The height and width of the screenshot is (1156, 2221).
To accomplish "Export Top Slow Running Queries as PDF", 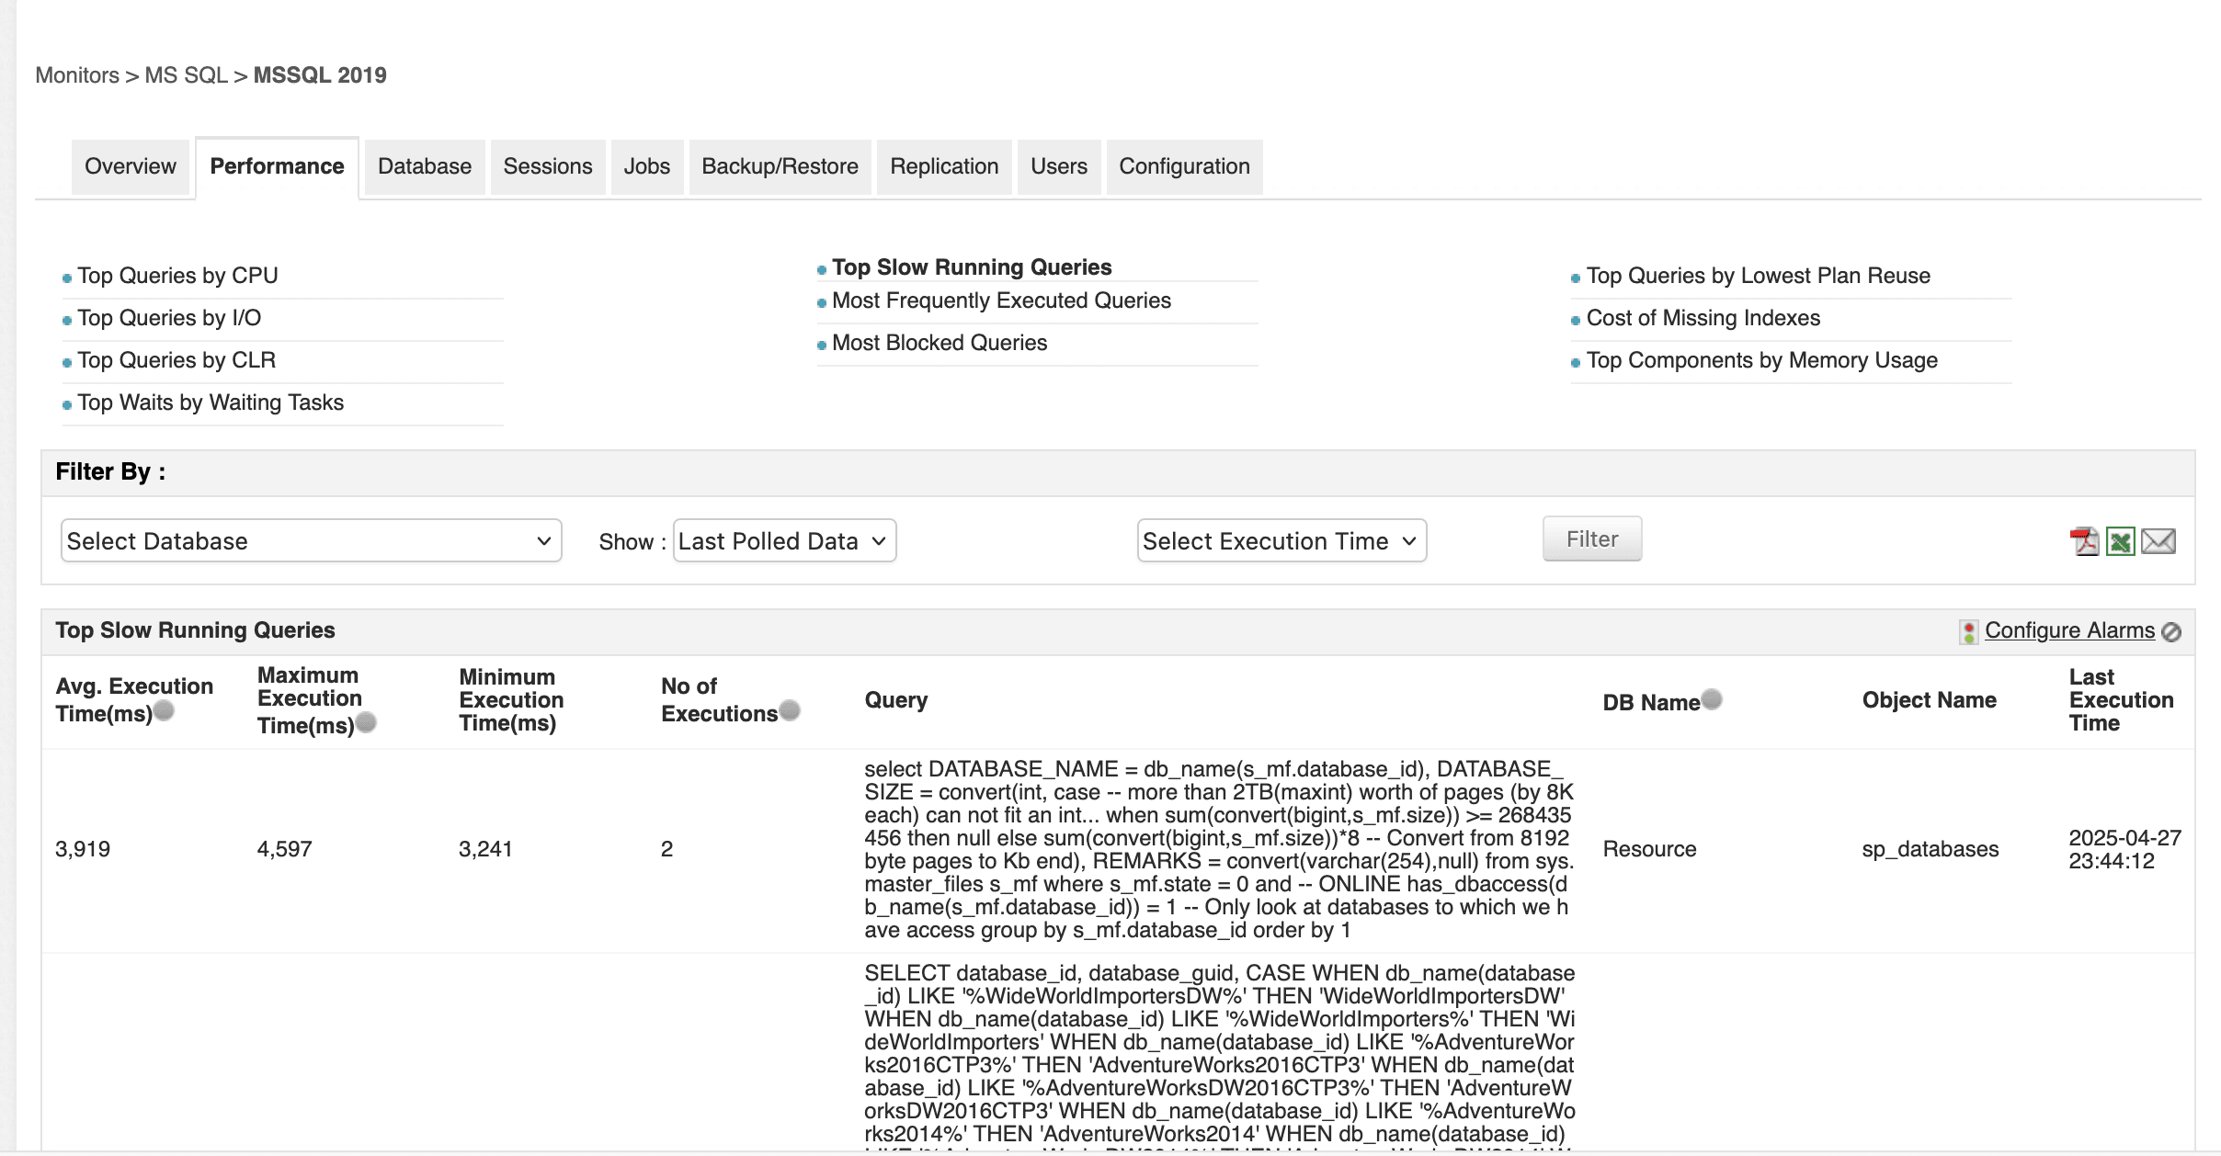I will click(2085, 540).
